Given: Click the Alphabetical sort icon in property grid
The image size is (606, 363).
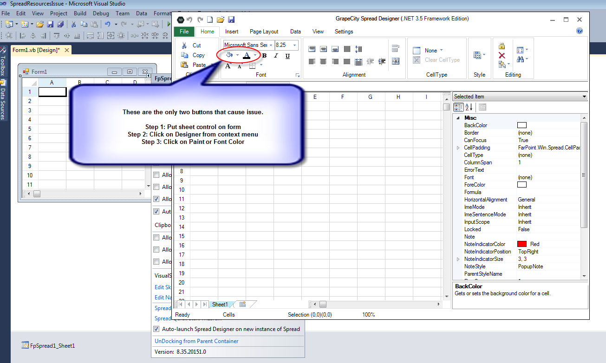Looking at the screenshot, I should (x=469, y=107).
